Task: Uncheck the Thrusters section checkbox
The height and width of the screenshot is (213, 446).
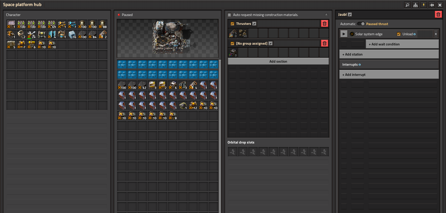Action: pos(232,24)
